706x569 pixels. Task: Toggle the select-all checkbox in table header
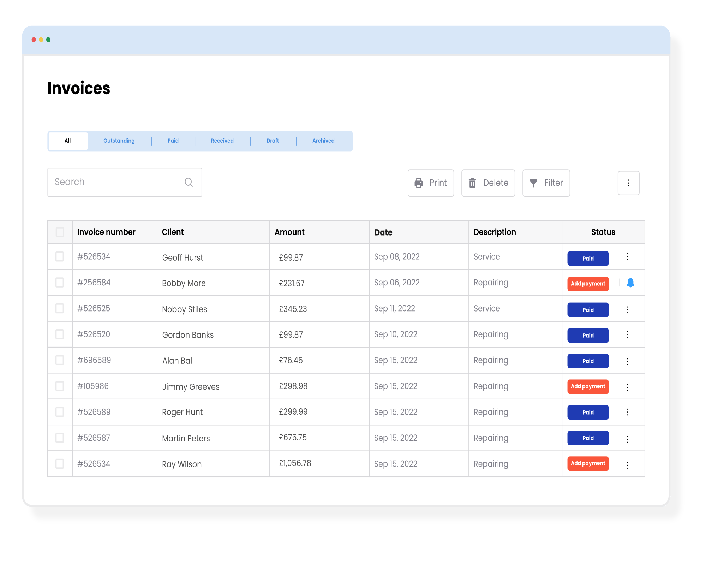pyautogui.click(x=60, y=232)
